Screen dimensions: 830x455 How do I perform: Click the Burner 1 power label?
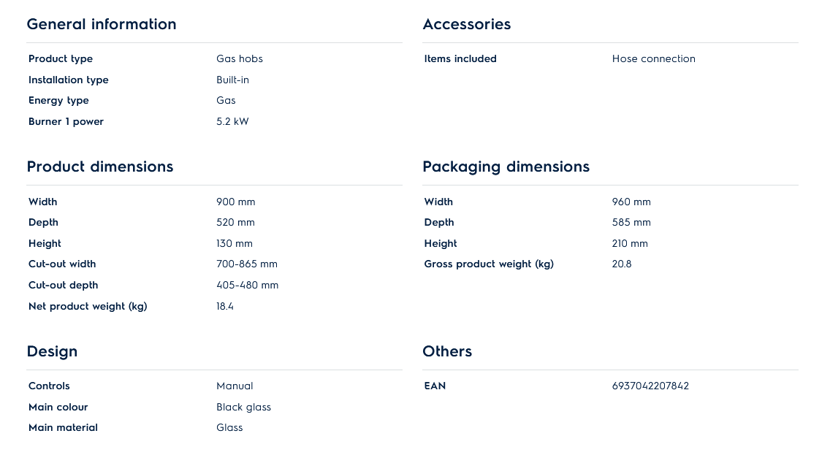[x=66, y=121]
